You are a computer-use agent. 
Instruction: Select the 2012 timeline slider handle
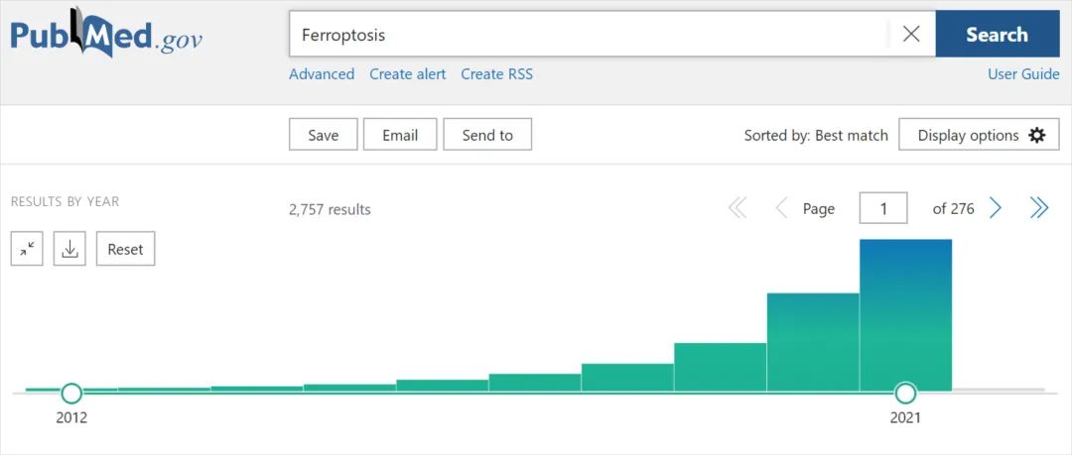(71, 393)
